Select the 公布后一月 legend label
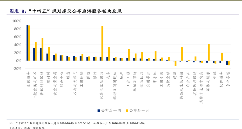242x129 pixels. (139, 111)
